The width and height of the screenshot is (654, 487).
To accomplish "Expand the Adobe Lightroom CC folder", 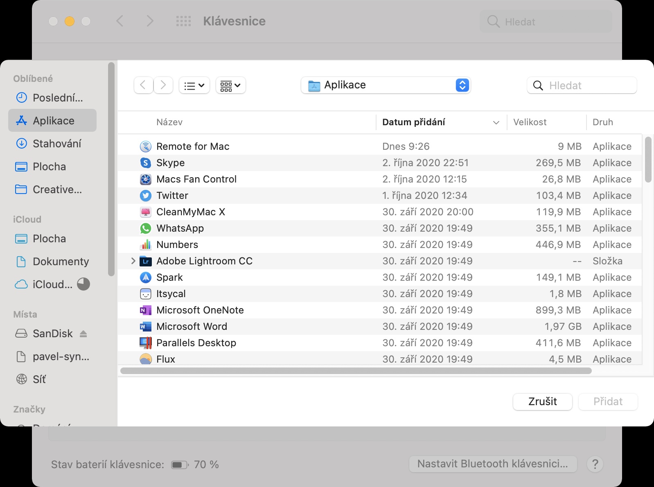I will click(133, 261).
